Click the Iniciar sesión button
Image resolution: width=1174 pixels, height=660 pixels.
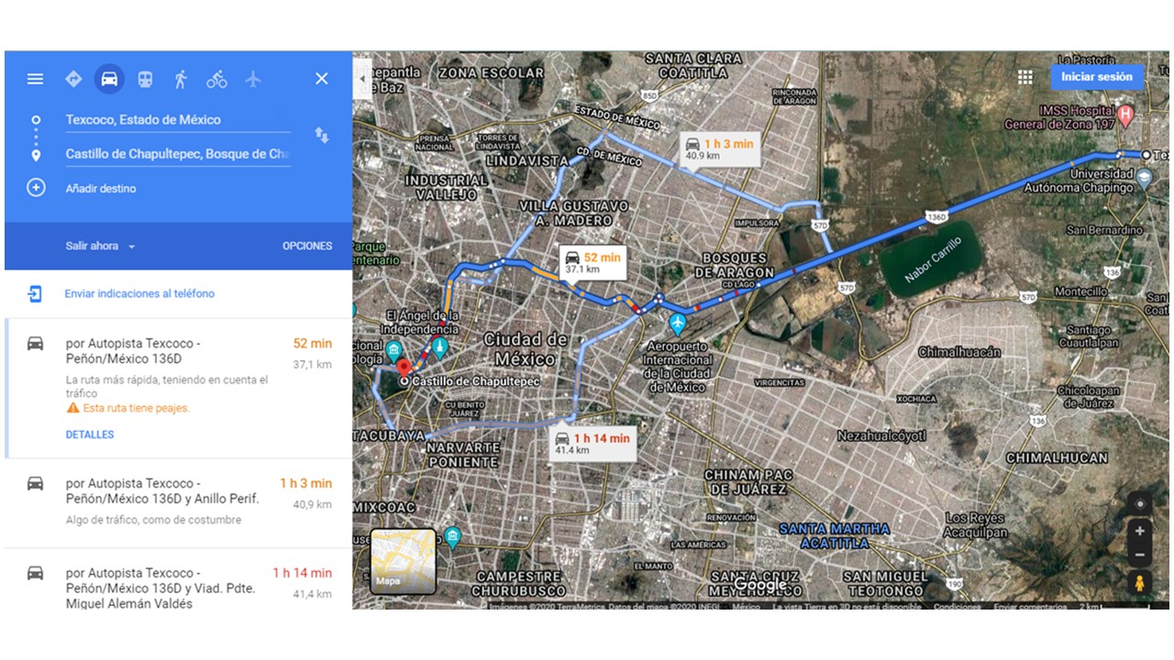click(1097, 77)
